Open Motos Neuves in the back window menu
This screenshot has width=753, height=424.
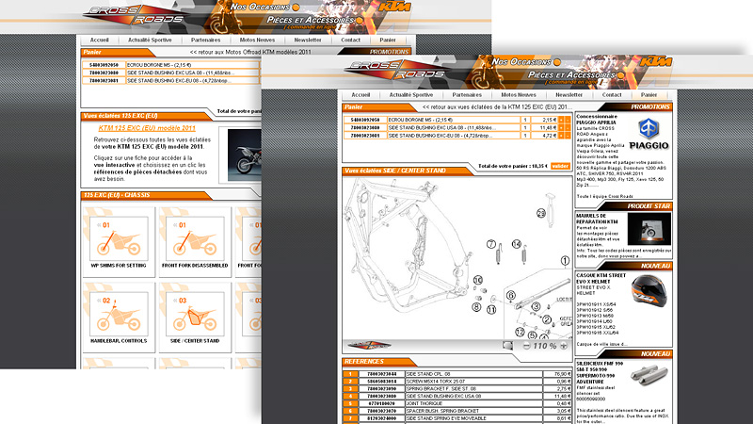[257, 40]
